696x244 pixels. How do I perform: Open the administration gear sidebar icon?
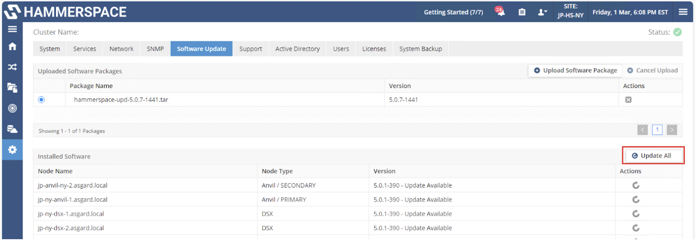click(x=12, y=150)
